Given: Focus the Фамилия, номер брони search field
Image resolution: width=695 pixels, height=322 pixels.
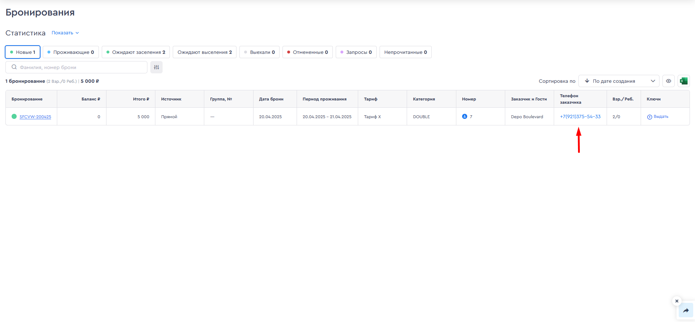Looking at the screenshot, I should coord(80,67).
